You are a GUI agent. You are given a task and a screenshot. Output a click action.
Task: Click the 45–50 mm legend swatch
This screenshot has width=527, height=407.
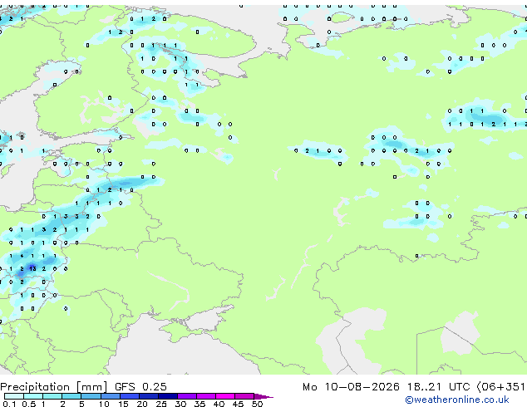pyautogui.click(x=244, y=396)
